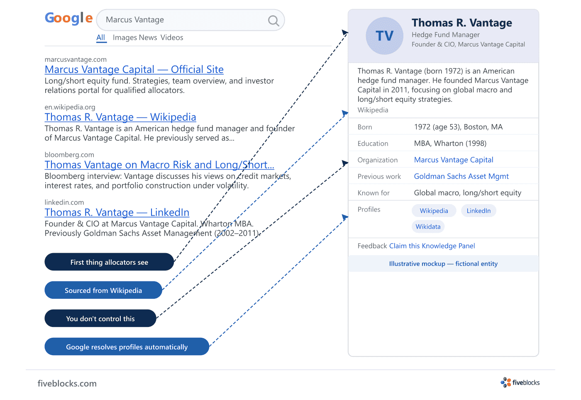Click the TV avatar circle
Viewport: 581px width, 400px height.
pyautogui.click(x=384, y=36)
